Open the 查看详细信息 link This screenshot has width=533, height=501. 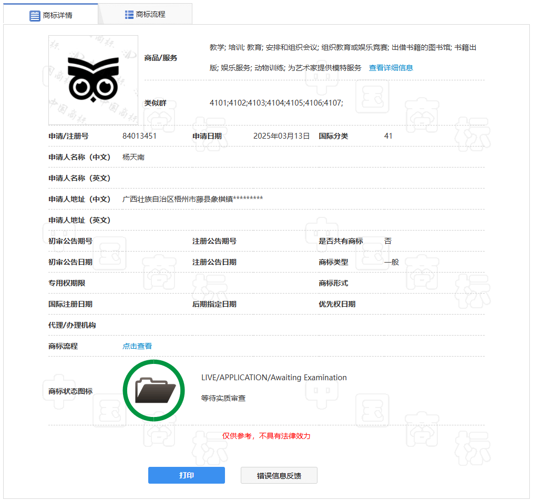[391, 68]
